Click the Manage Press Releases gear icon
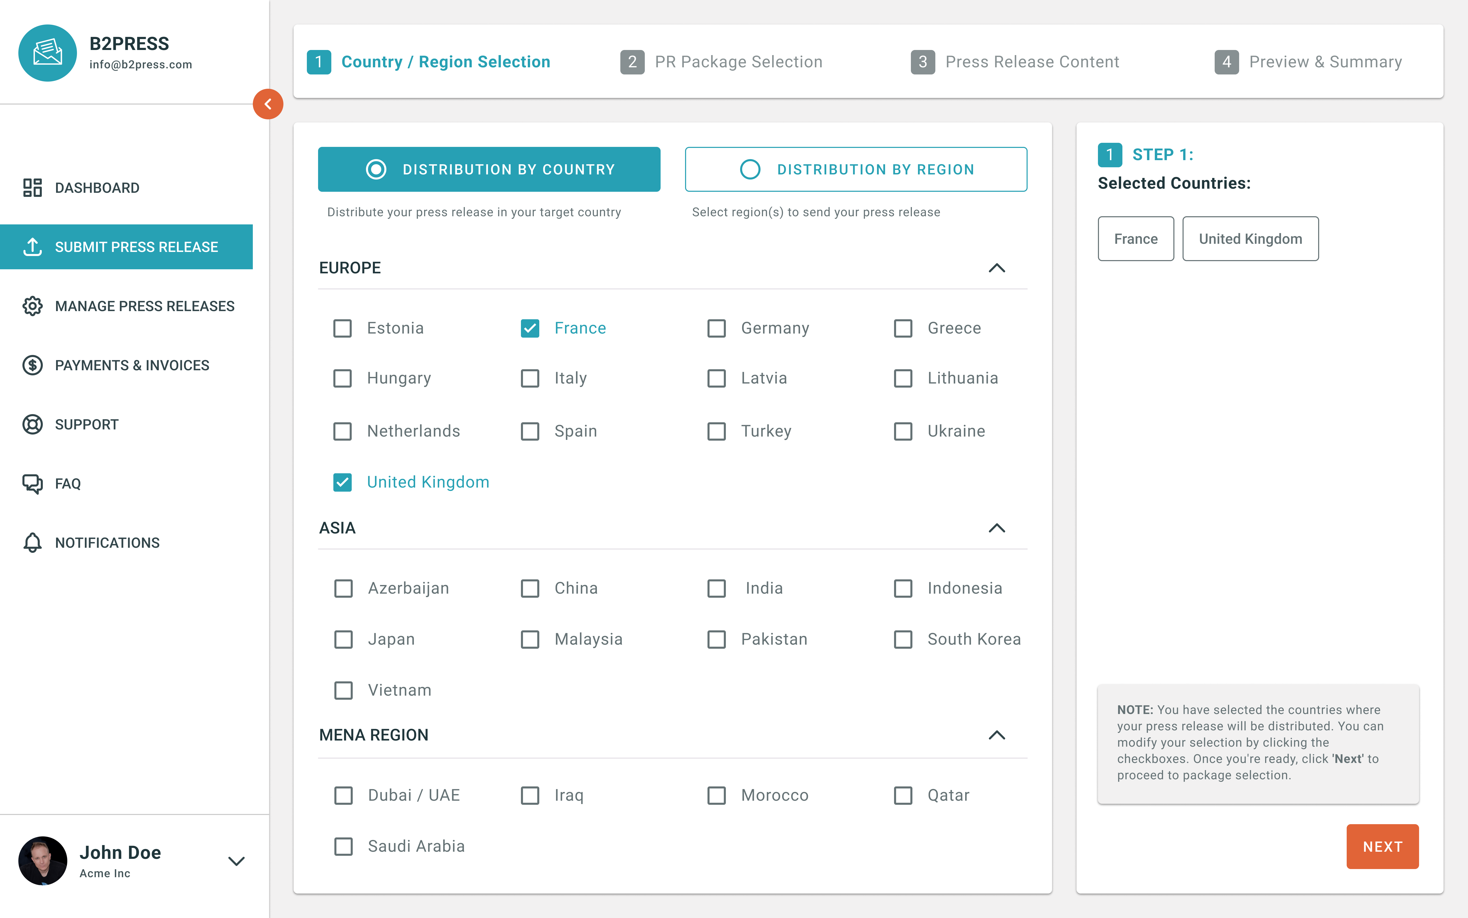This screenshot has height=918, width=1468. tap(32, 306)
